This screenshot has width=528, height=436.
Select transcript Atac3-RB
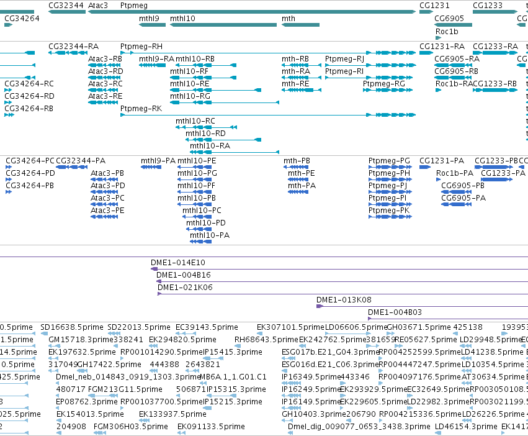click(105, 59)
